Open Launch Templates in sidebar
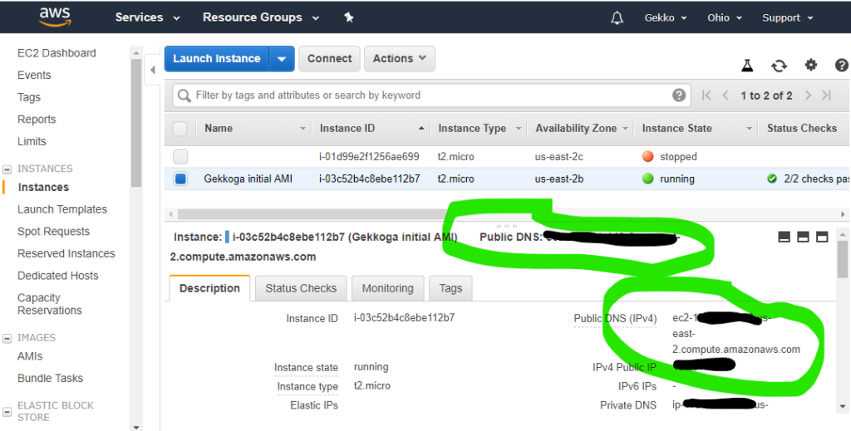Screen dimensions: 851x431 [x=62, y=209]
